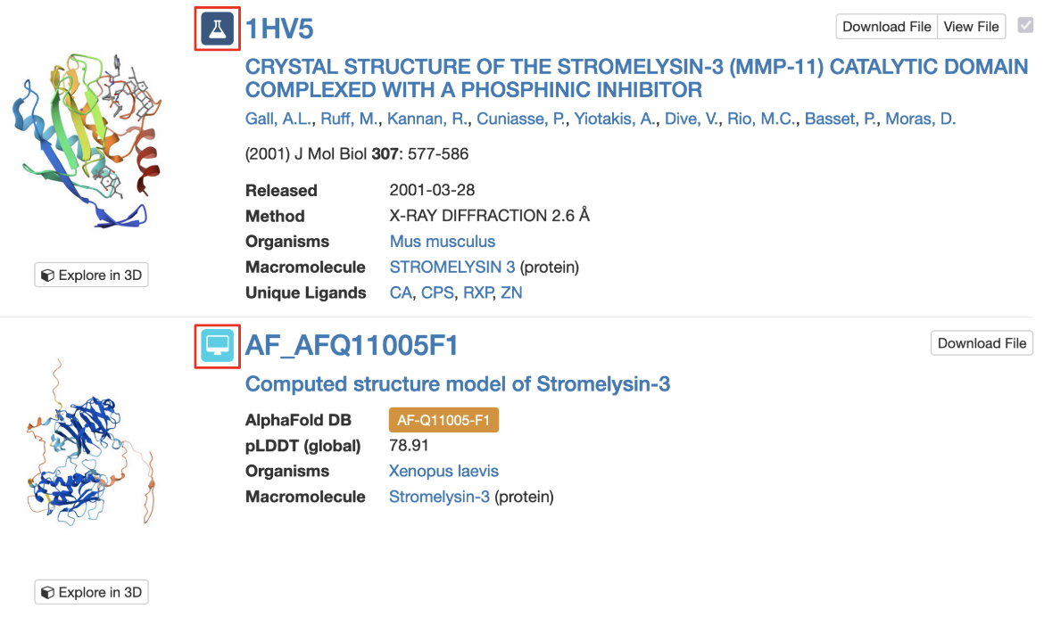This screenshot has height=617, width=1044.
Task: Click the View File button
Action: click(x=971, y=27)
